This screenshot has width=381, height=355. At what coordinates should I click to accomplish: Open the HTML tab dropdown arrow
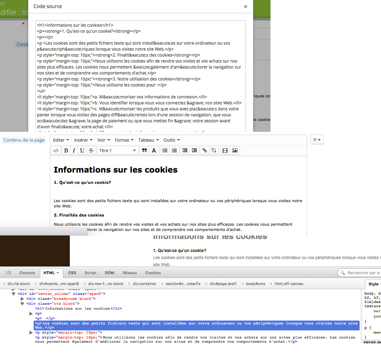click(58, 273)
